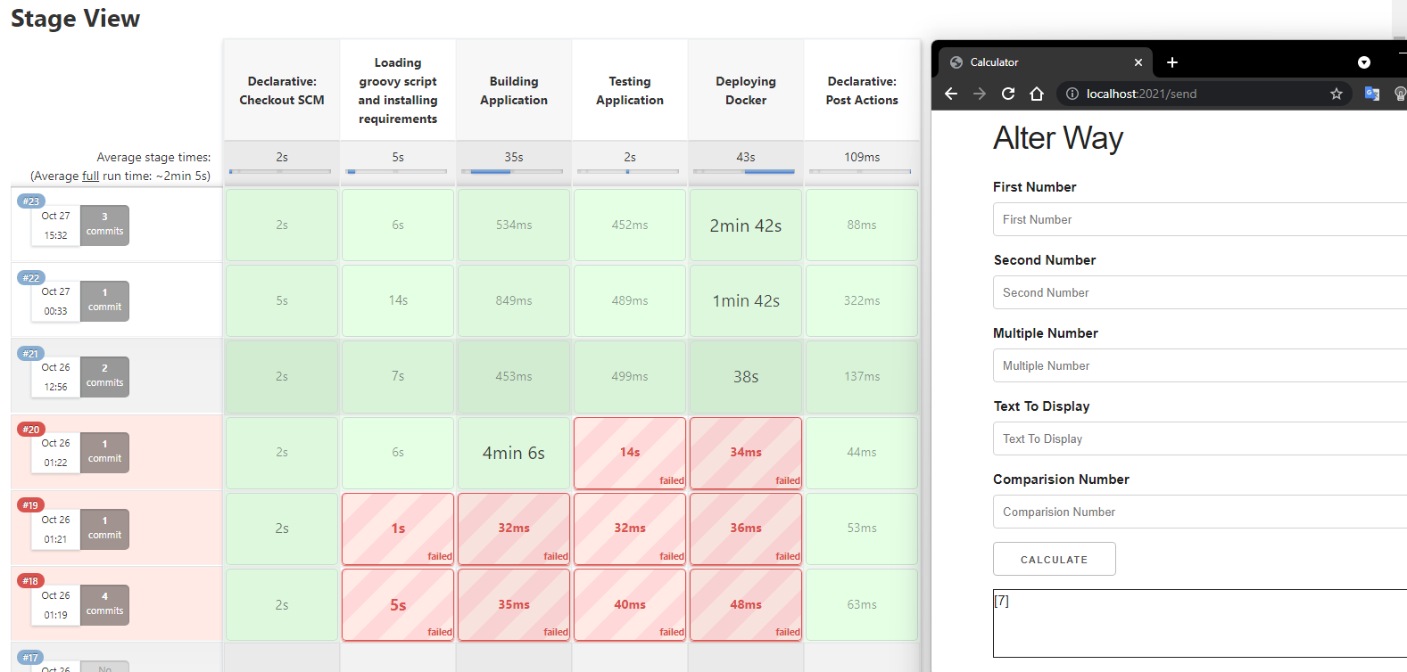Open build #22 badge
The height and width of the screenshot is (672, 1407).
click(x=31, y=278)
